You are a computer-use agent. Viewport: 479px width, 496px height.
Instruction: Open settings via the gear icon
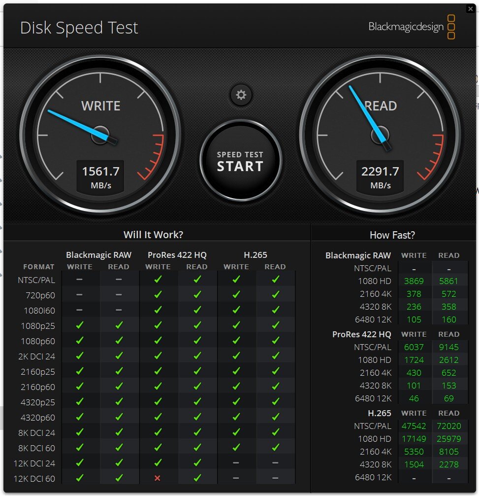[241, 95]
